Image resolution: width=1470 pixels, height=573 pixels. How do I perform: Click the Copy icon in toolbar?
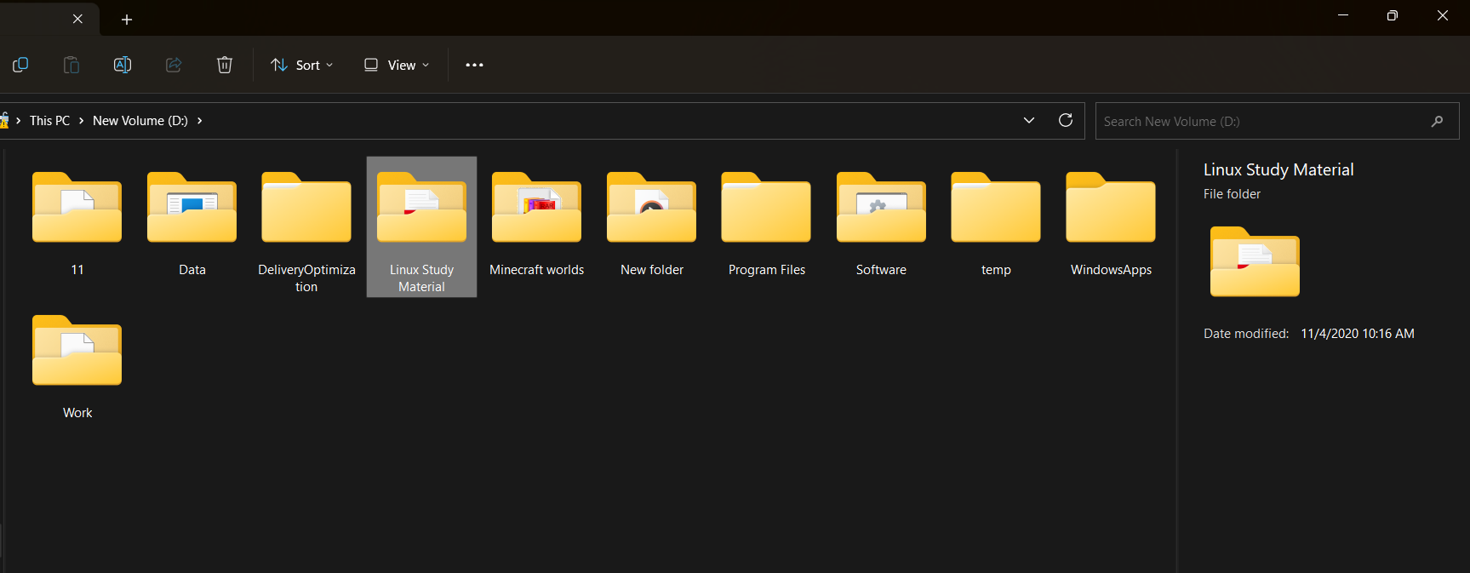[x=20, y=65]
